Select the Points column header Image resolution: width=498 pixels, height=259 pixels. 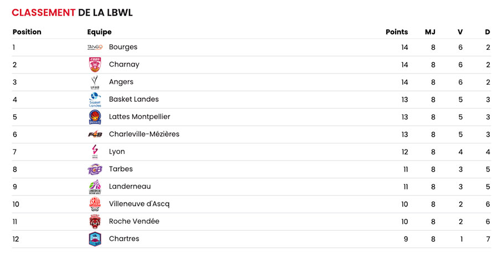(x=397, y=32)
